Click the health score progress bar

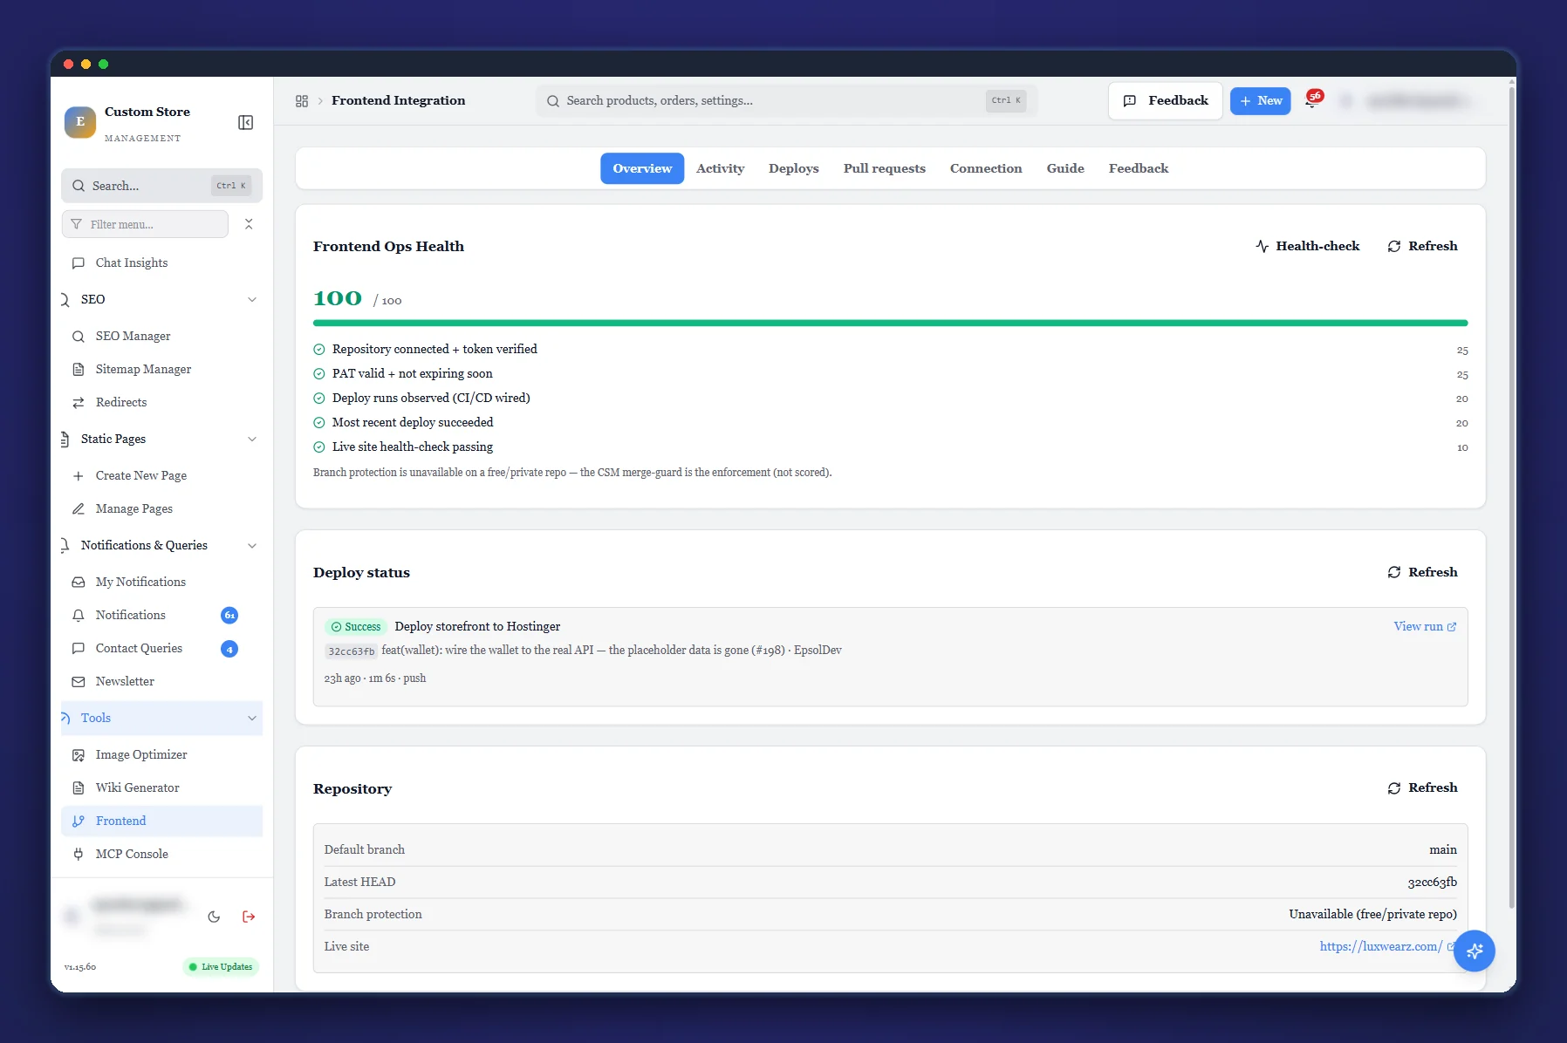click(890, 323)
